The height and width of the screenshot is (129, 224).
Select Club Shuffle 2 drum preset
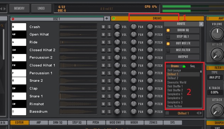(175, 90)
